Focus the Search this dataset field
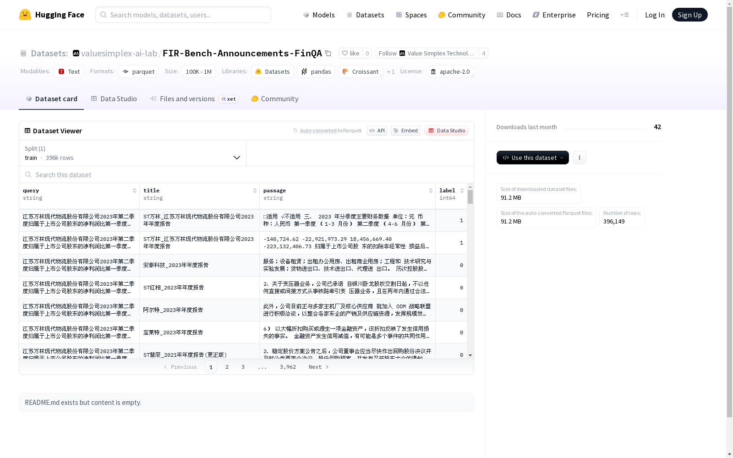The width and height of the screenshot is (733, 458). click(x=246, y=174)
